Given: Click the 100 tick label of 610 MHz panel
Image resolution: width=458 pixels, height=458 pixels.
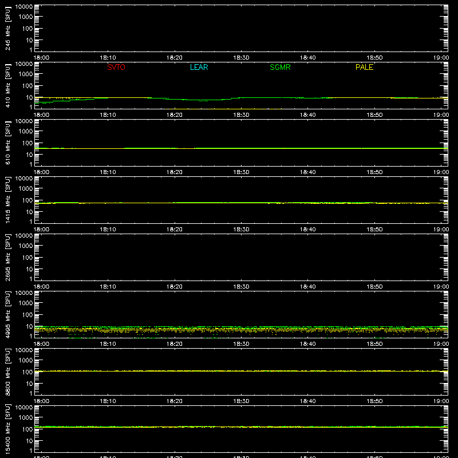Looking at the screenshot, I should pos(27,143).
